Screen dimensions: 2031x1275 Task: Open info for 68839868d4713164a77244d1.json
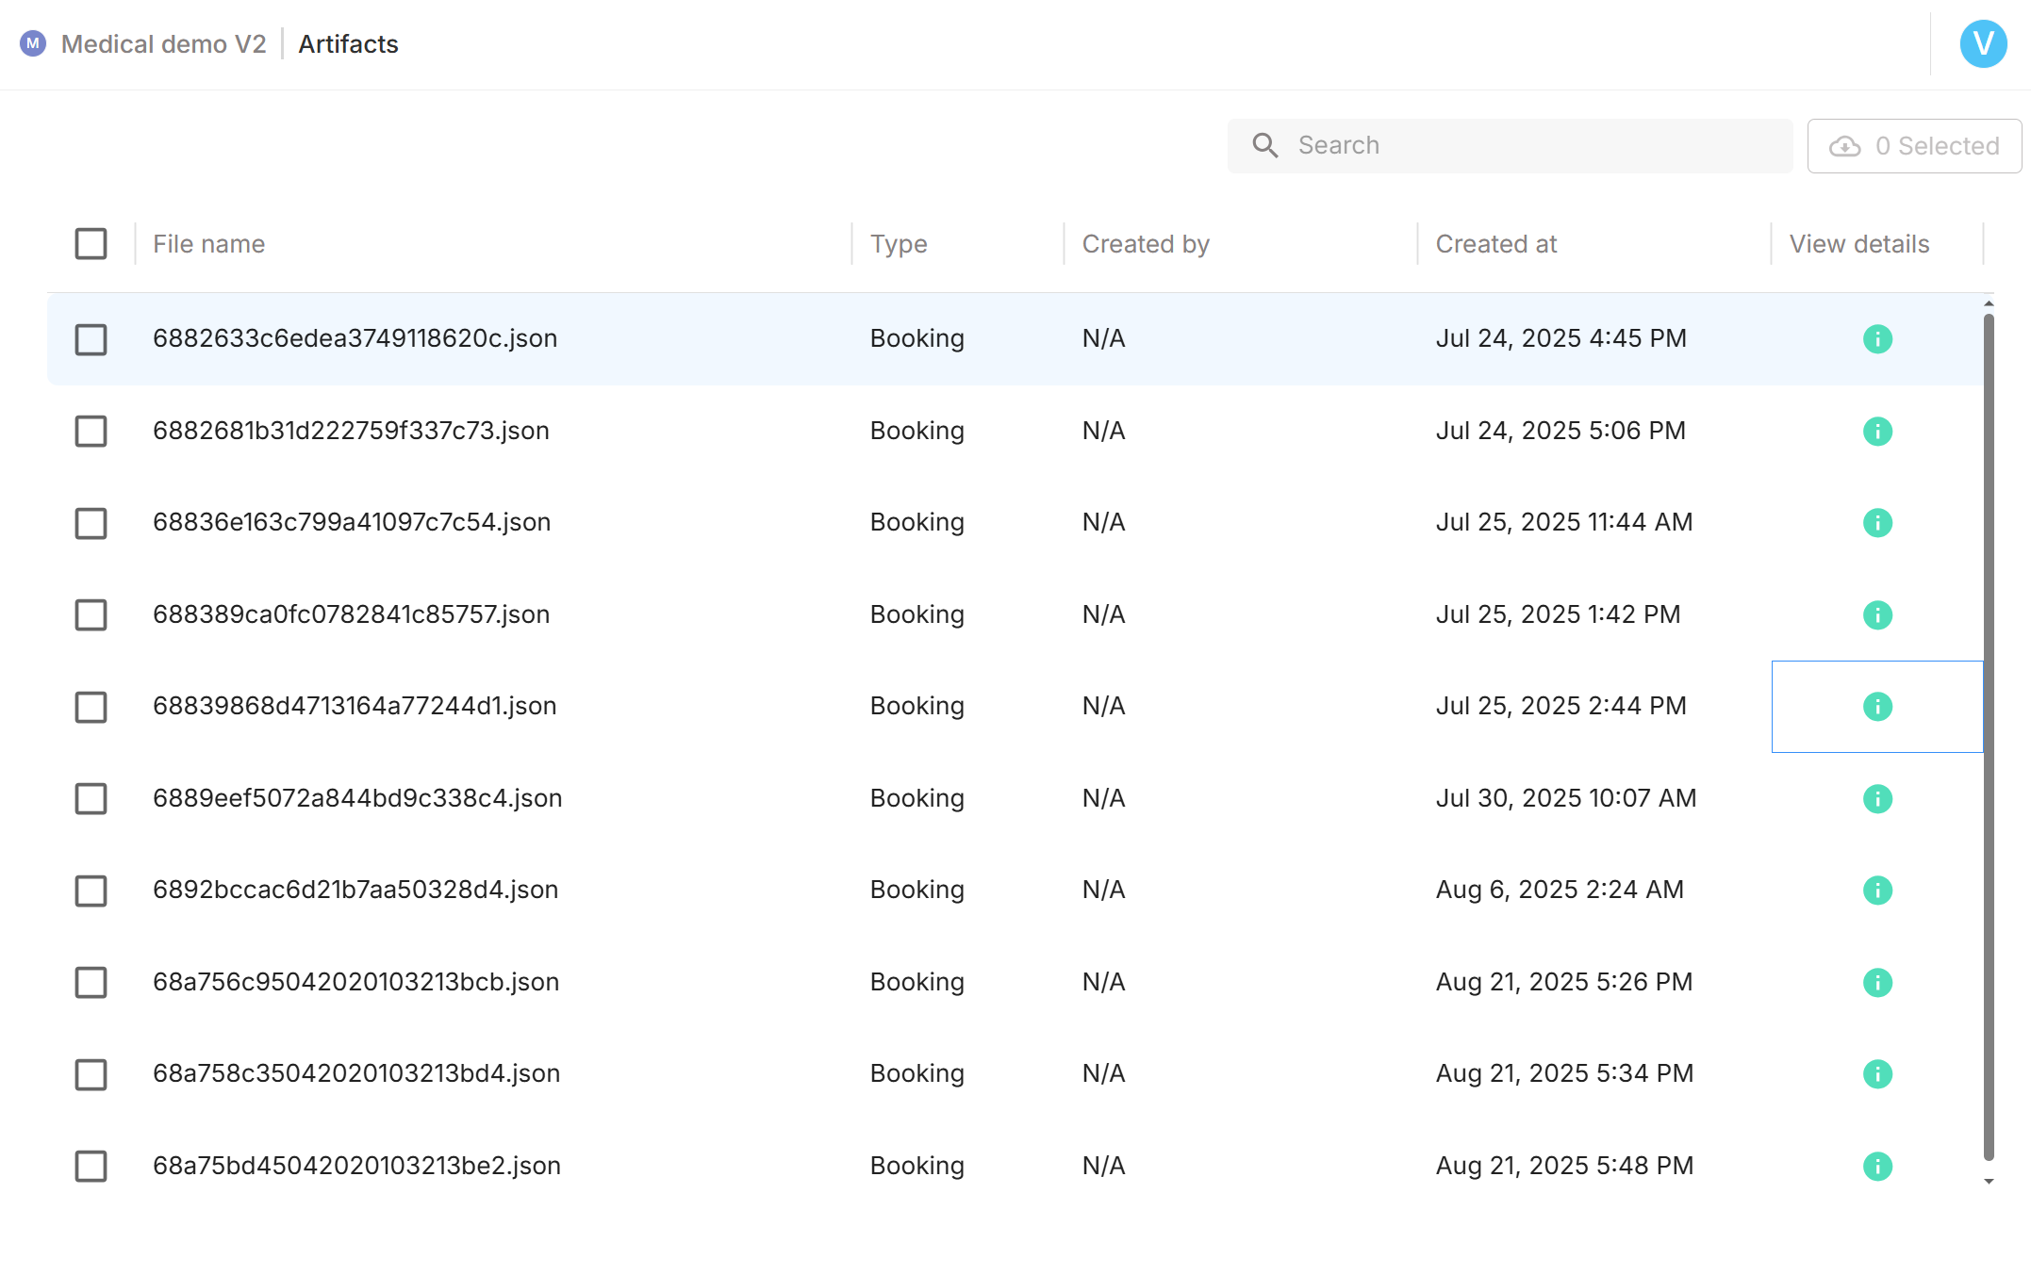(x=1876, y=707)
